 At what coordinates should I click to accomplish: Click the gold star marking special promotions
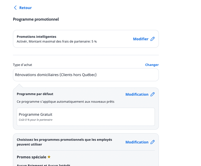pos(49,156)
